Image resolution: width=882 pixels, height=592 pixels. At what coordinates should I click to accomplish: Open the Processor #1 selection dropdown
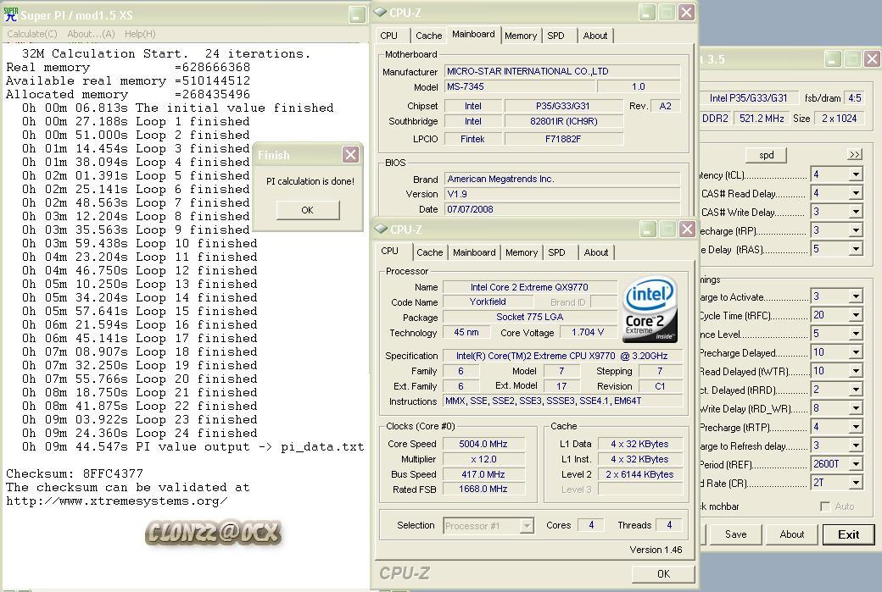(x=527, y=526)
